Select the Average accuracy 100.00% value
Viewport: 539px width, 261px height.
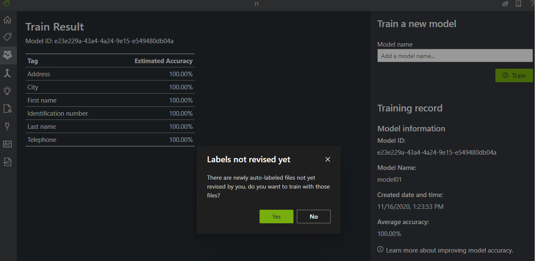(x=389, y=233)
